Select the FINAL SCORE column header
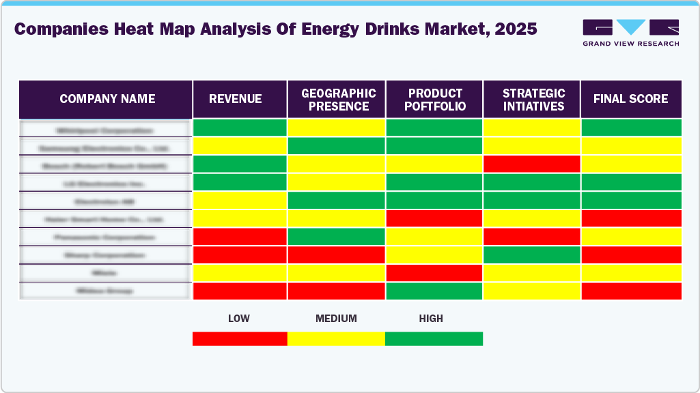Screen dimensions: 700x393 (x=631, y=99)
